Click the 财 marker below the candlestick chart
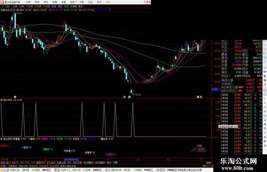The height and width of the screenshot is (172, 267). (x=125, y=97)
